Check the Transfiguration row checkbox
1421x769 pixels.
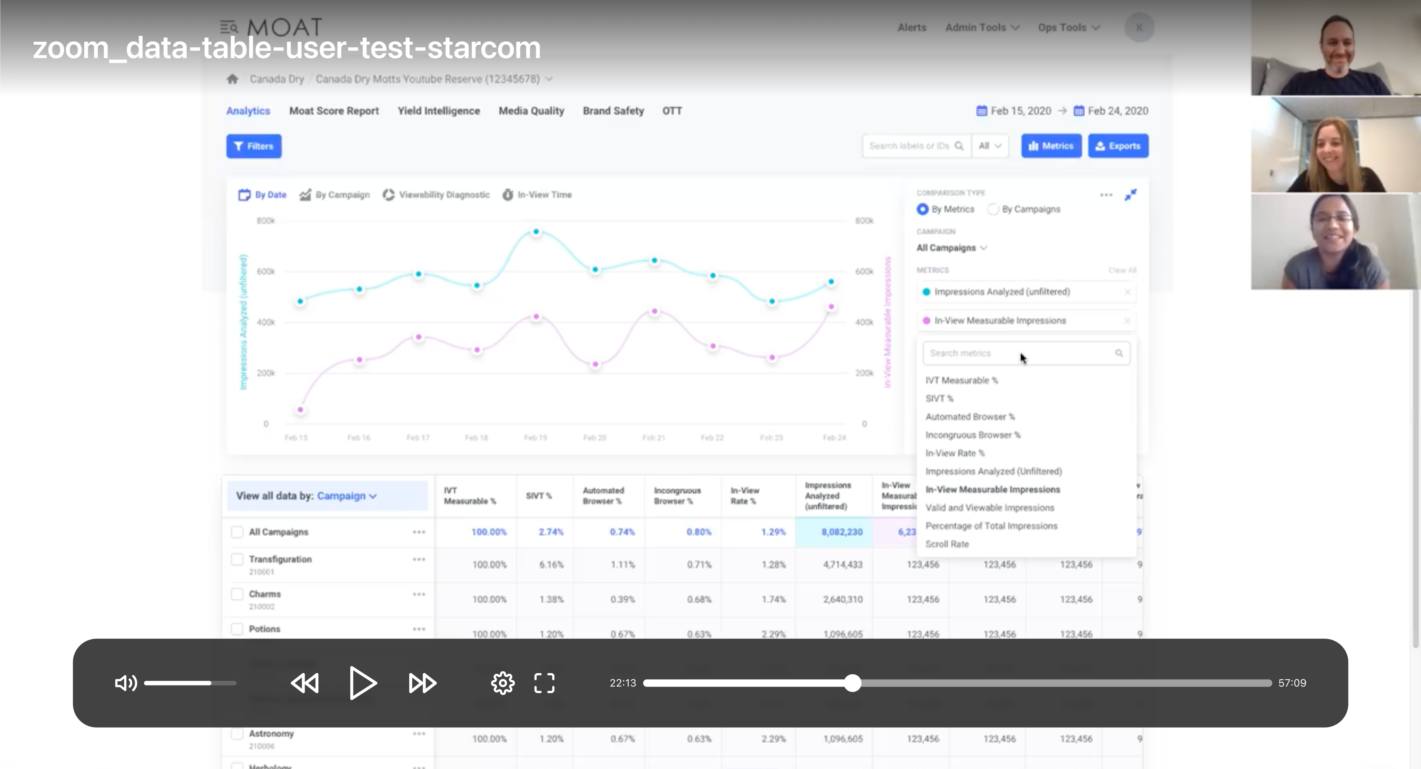(x=237, y=560)
